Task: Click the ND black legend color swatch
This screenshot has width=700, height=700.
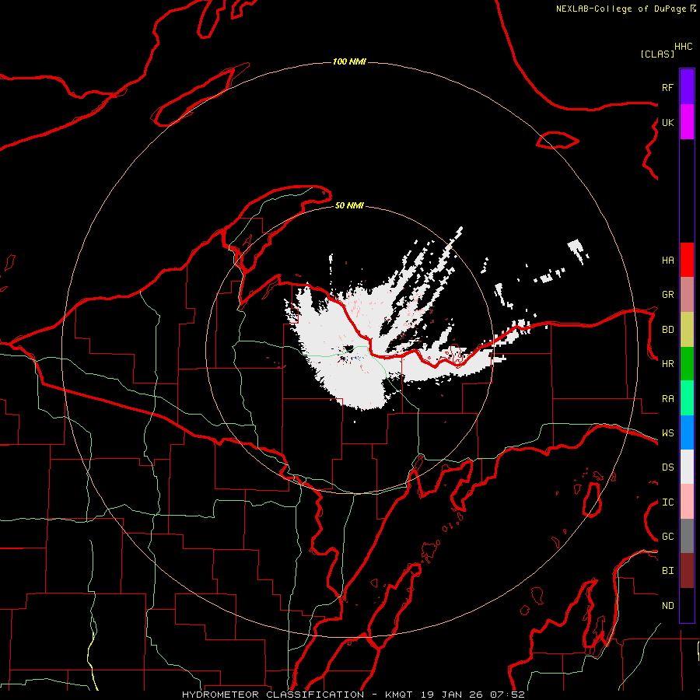Action: [687, 605]
